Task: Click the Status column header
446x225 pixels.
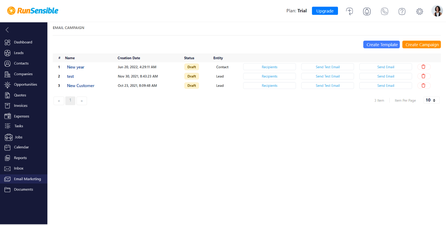Action: 189,58
